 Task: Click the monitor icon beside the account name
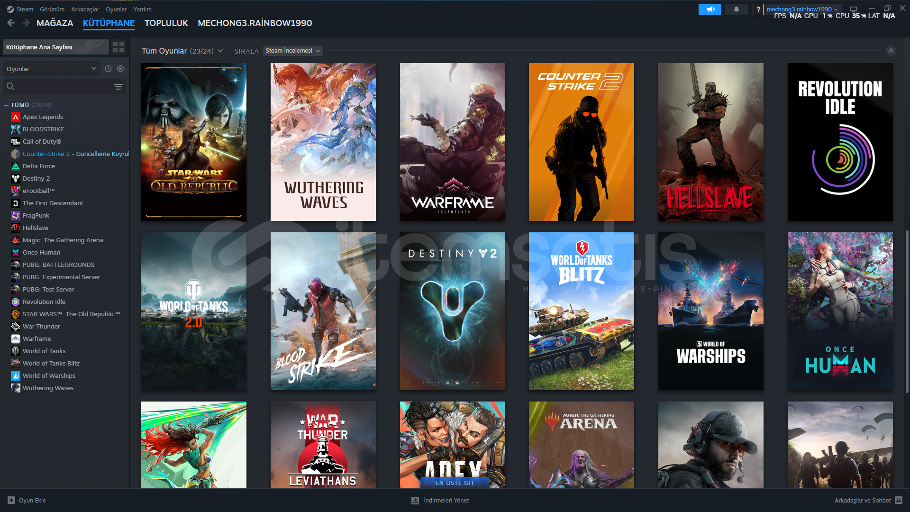click(854, 9)
